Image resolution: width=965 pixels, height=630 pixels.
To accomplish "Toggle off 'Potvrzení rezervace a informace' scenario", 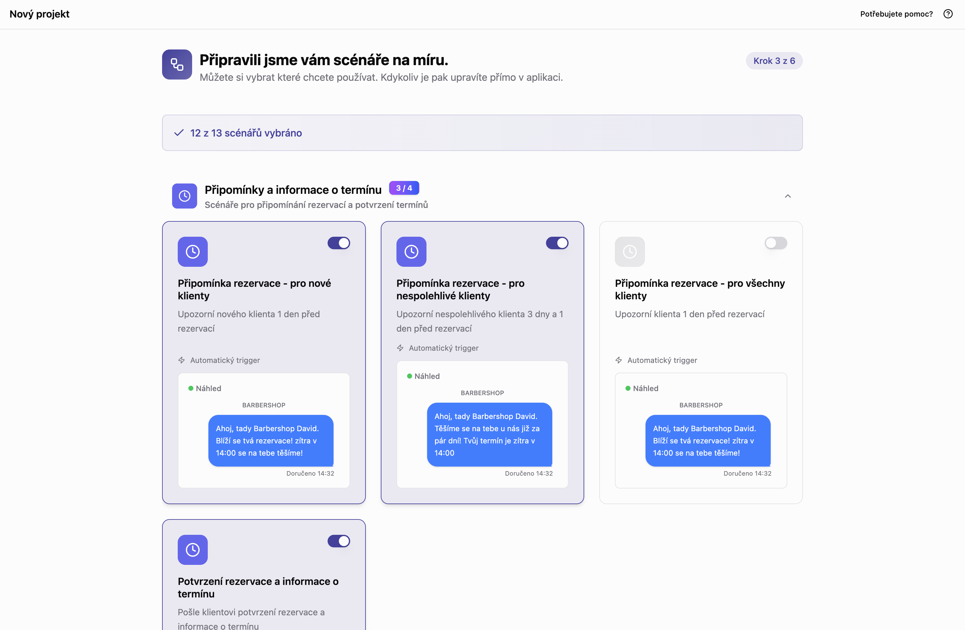I will [x=339, y=541].
